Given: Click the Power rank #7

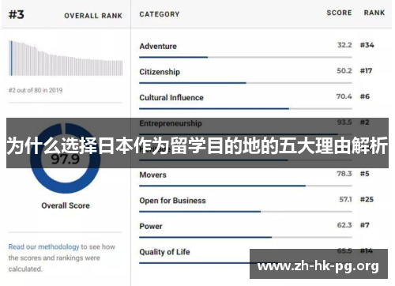Looking at the screenshot, I should point(365,225).
